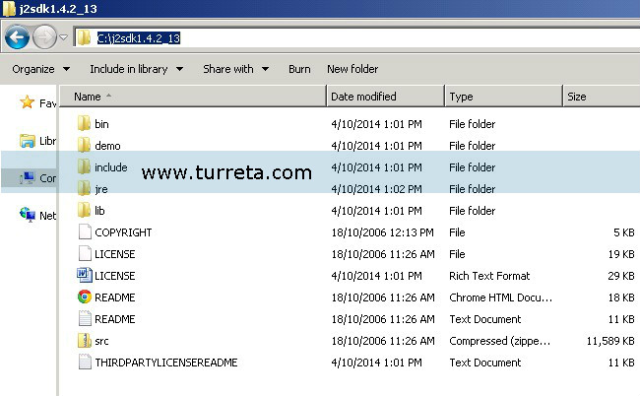Select the blank LICENSE file icon

pyautogui.click(x=85, y=253)
